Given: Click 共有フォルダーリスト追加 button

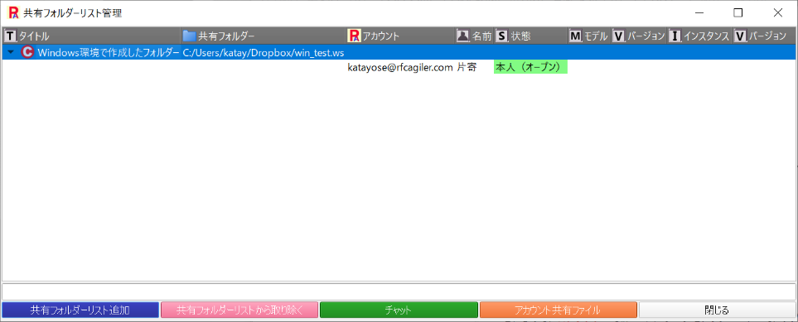Looking at the screenshot, I should (x=80, y=310).
